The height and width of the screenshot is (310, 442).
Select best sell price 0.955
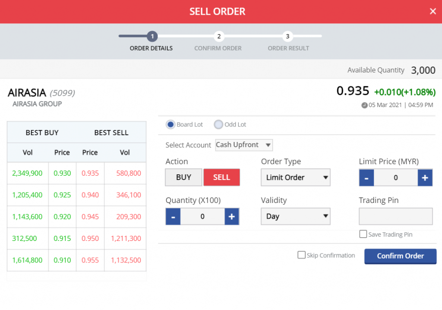tap(90, 260)
